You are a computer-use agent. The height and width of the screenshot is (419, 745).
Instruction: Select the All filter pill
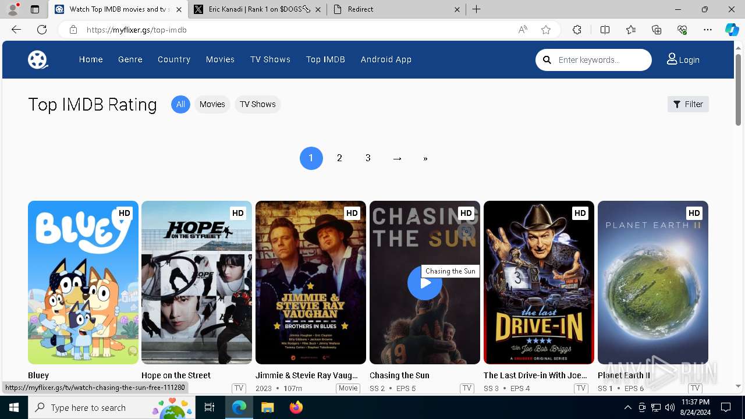180,104
